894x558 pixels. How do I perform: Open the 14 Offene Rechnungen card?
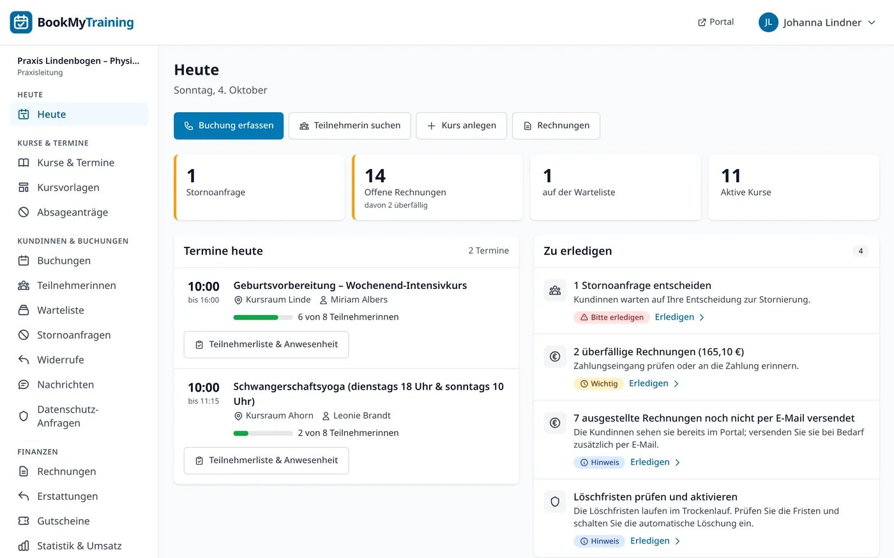click(437, 187)
